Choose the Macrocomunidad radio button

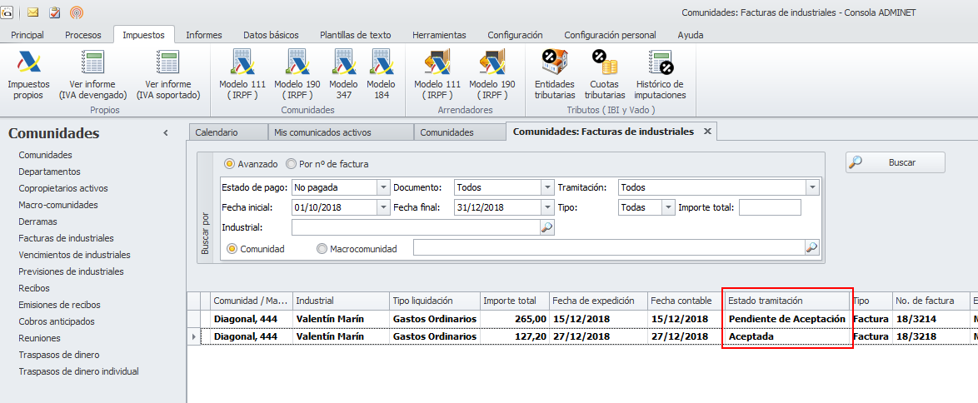point(322,248)
